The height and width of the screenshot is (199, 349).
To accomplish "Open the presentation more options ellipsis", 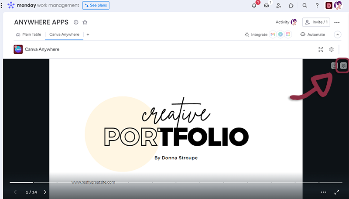I will tap(323, 192).
